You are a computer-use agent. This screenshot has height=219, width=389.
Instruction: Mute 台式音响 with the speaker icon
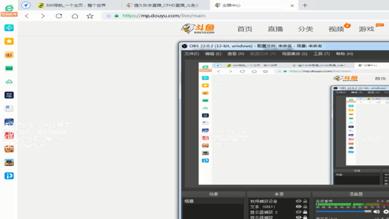pyautogui.click(x=376, y=212)
